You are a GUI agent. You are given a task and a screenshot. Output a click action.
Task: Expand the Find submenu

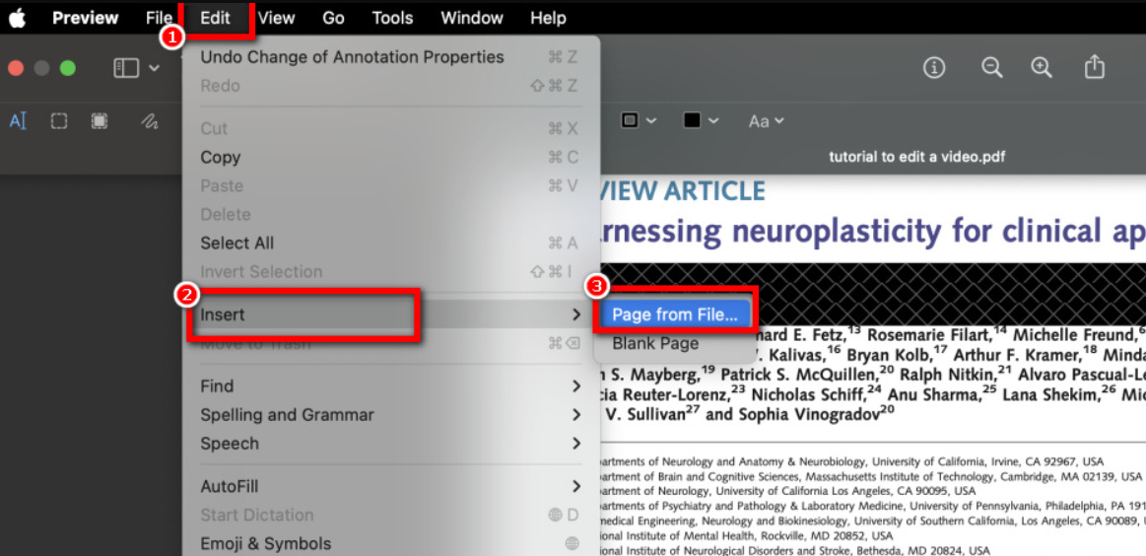(x=390, y=386)
